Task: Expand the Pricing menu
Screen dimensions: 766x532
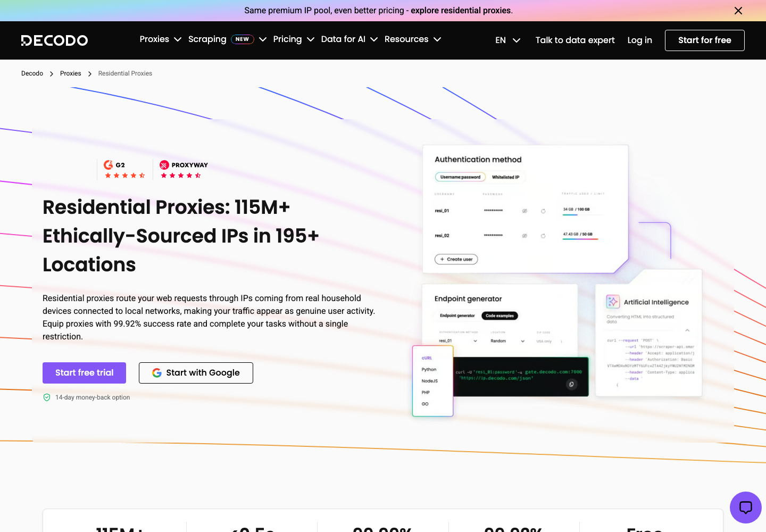Action: pos(294,39)
